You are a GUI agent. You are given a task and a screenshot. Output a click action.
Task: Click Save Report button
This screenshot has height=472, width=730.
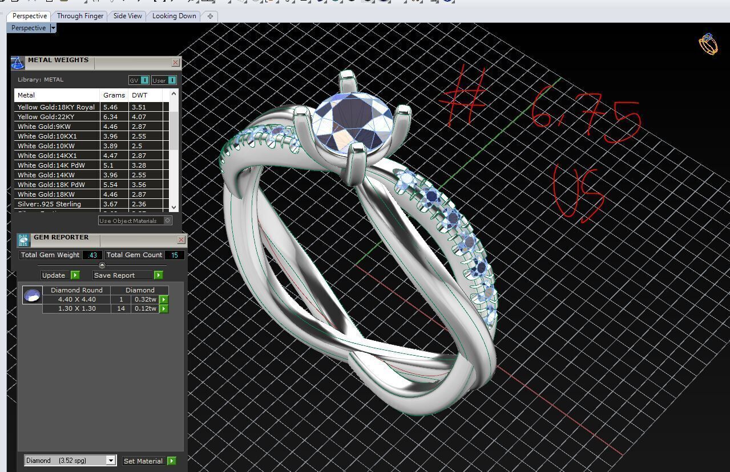coord(128,275)
